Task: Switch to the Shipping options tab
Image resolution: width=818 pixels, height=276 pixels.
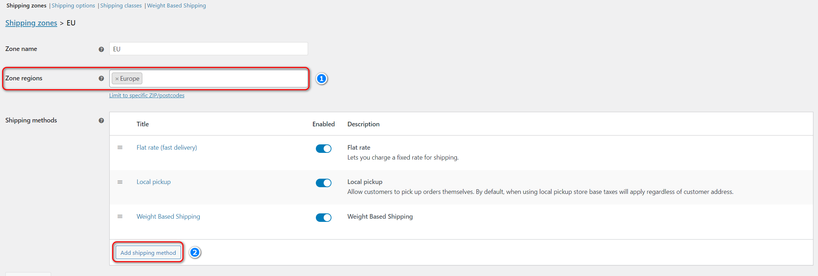Action: tap(73, 6)
